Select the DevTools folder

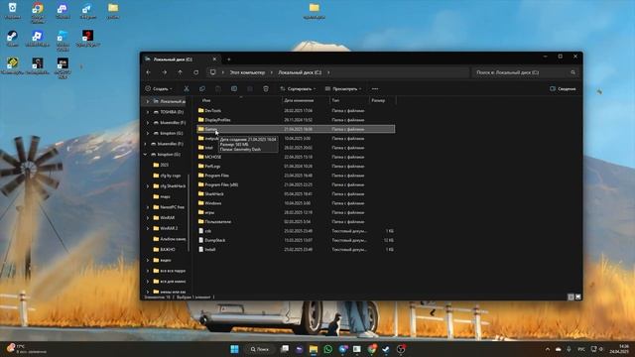[296, 110]
